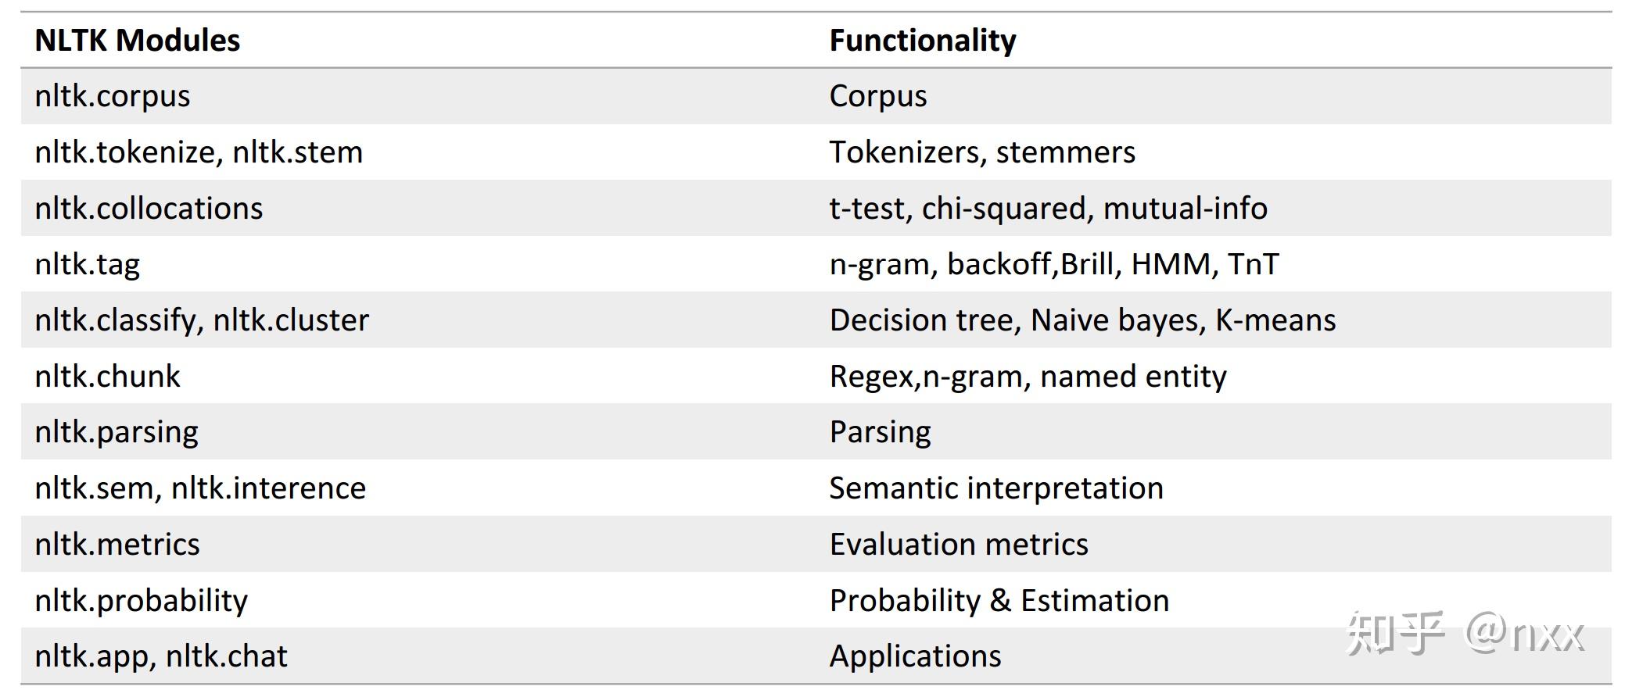
Task: Select the t-test, chi-squared, mutual-info text
Action: click(1048, 209)
